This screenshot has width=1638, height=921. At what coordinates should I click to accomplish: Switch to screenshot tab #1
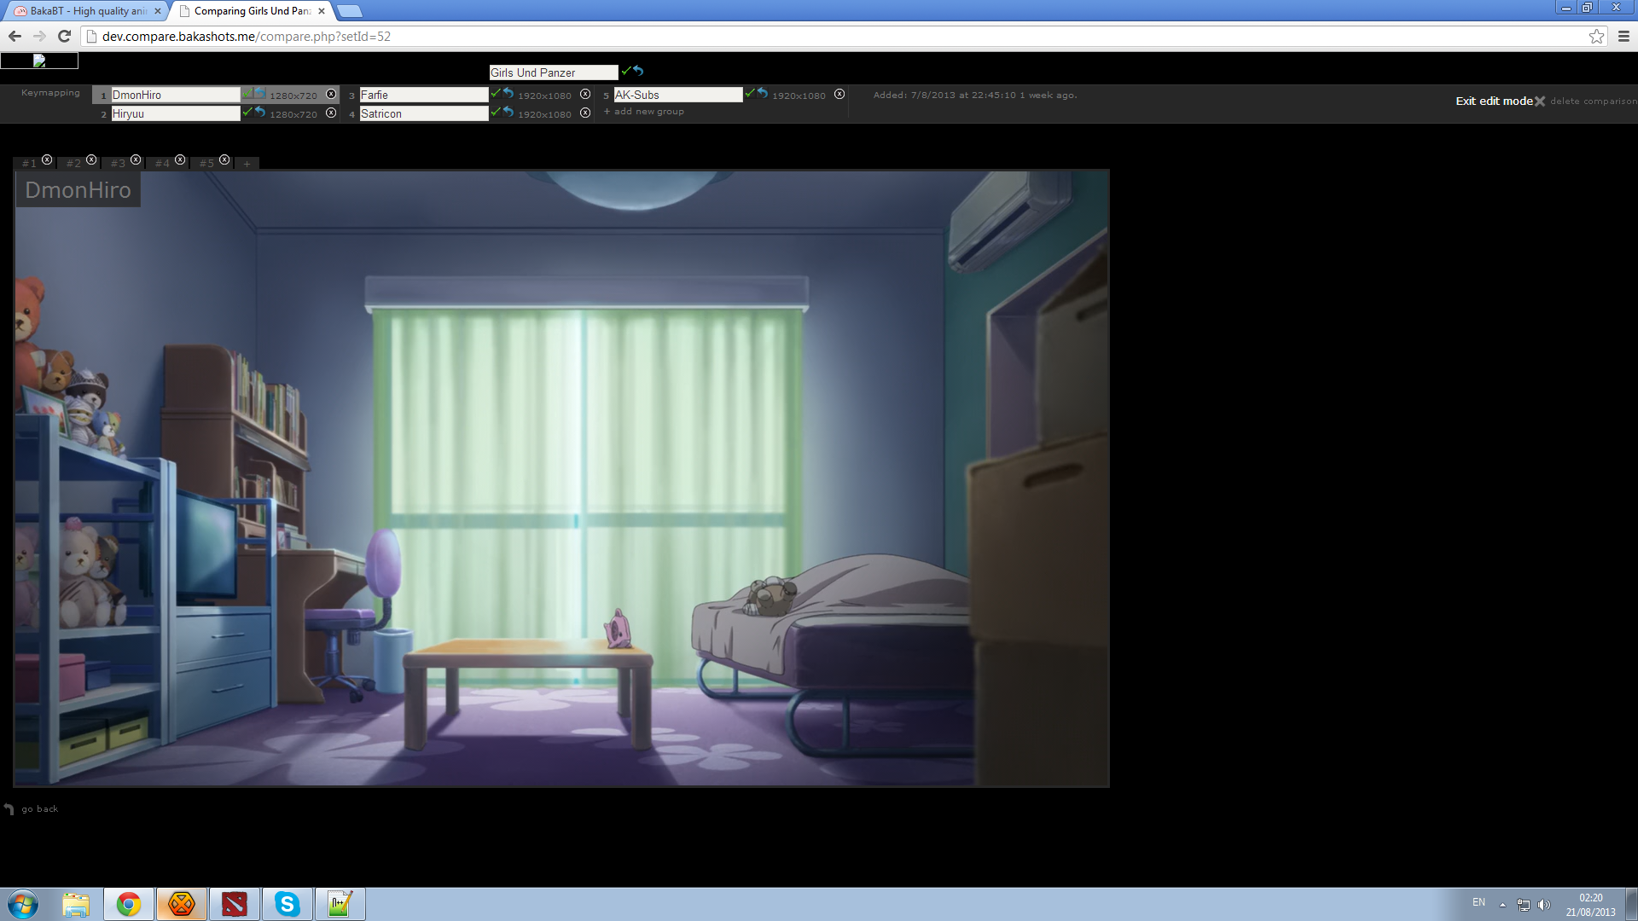click(29, 163)
